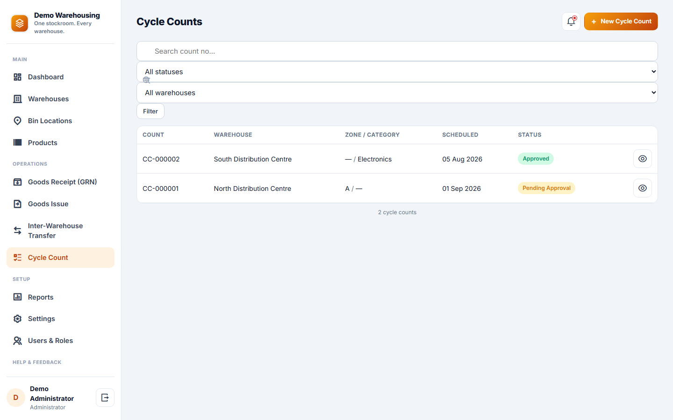This screenshot has height=420, width=673.
Task: Create a New Cycle Count
Action: pos(621,21)
